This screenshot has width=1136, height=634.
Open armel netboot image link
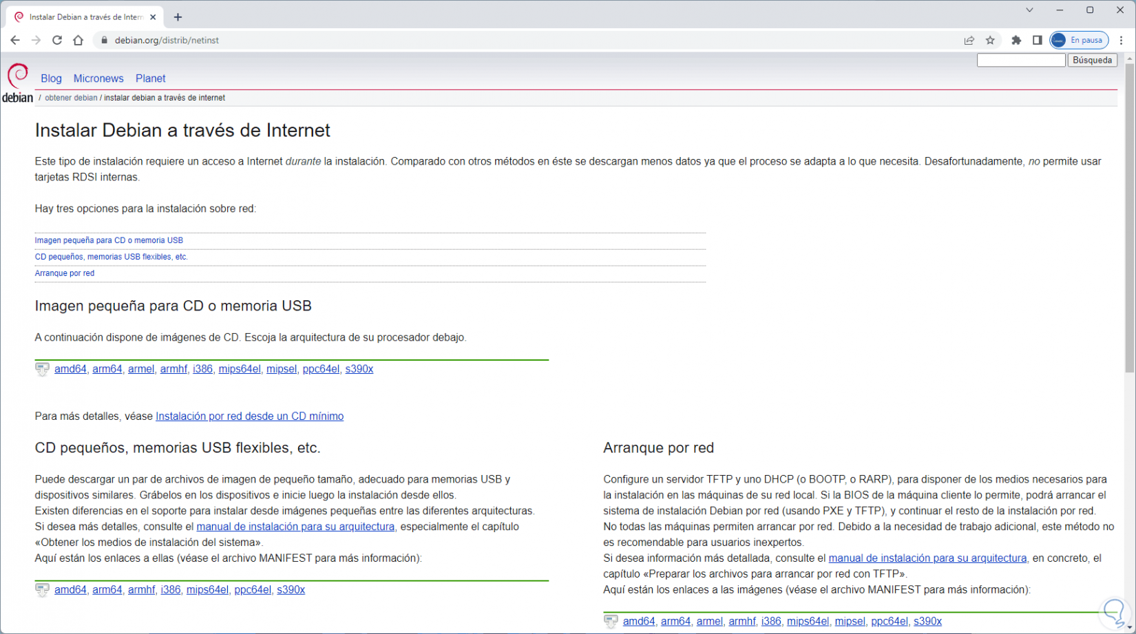710,622
